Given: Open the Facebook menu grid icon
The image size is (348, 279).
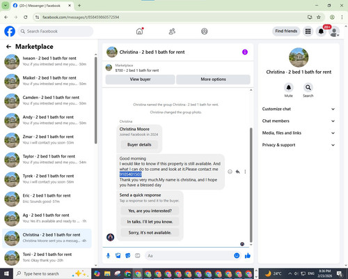Looking at the screenshot, I should pyautogui.click(x=308, y=31).
